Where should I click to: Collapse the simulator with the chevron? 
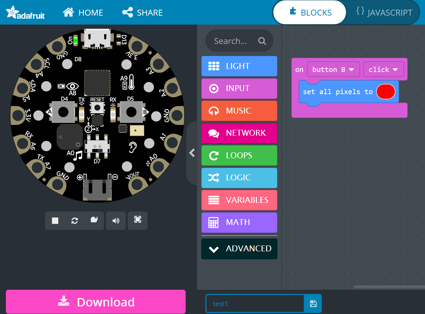click(x=192, y=153)
